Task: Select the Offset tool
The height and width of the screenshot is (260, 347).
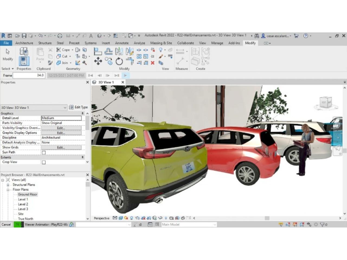Action: pyautogui.click(x=108, y=51)
